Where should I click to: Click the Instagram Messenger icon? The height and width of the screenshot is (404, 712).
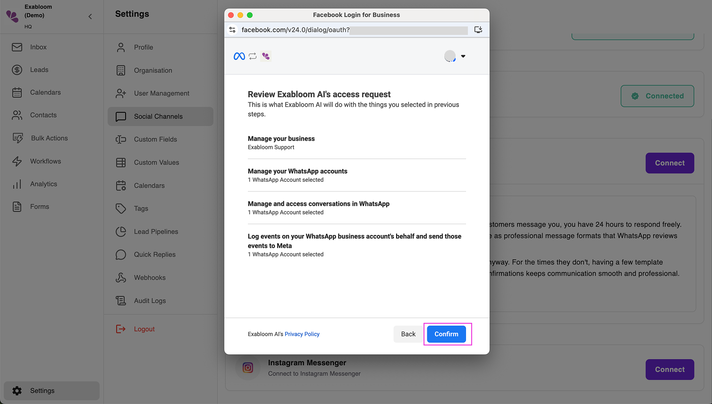247,368
